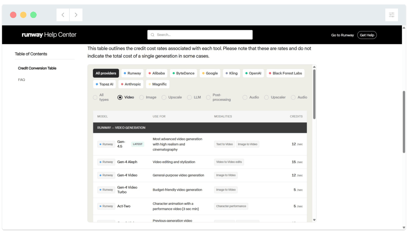Filter by Kling provider
The height and width of the screenshot is (234, 408).
[231, 73]
